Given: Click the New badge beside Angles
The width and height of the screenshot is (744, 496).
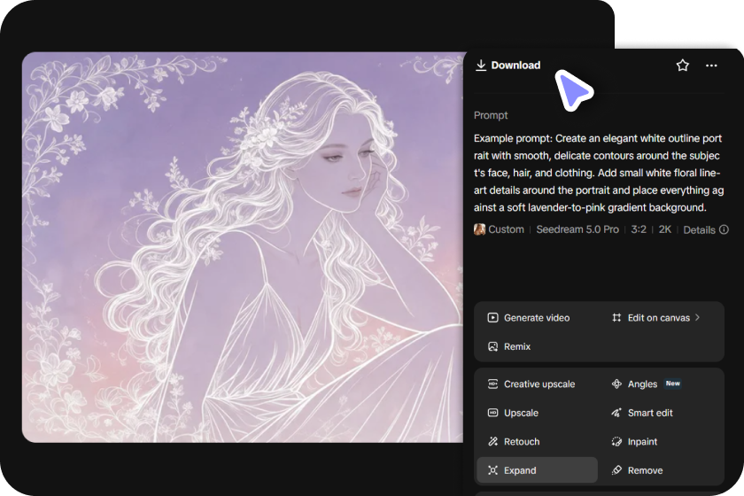Looking at the screenshot, I should click(x=672, y=384).
